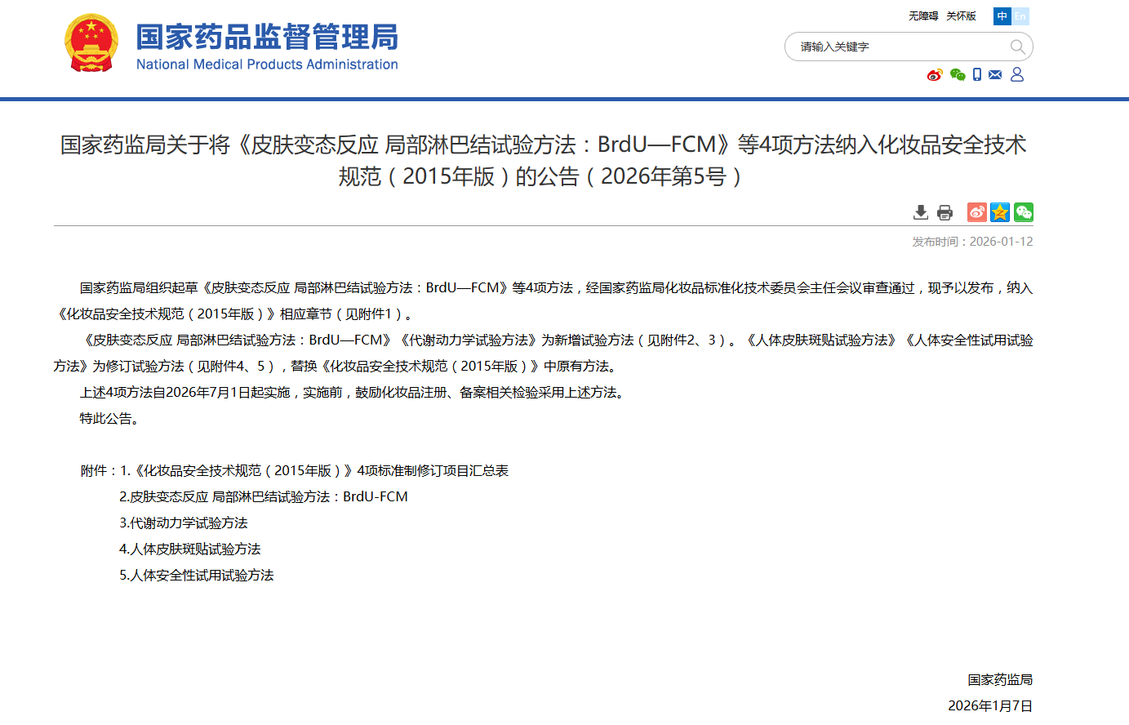Click the search magnifier icon

(1017, 47)
